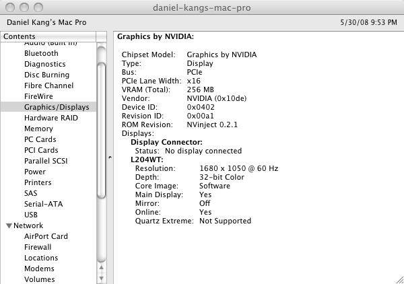Select Firewall under Network

click(38, 247)
